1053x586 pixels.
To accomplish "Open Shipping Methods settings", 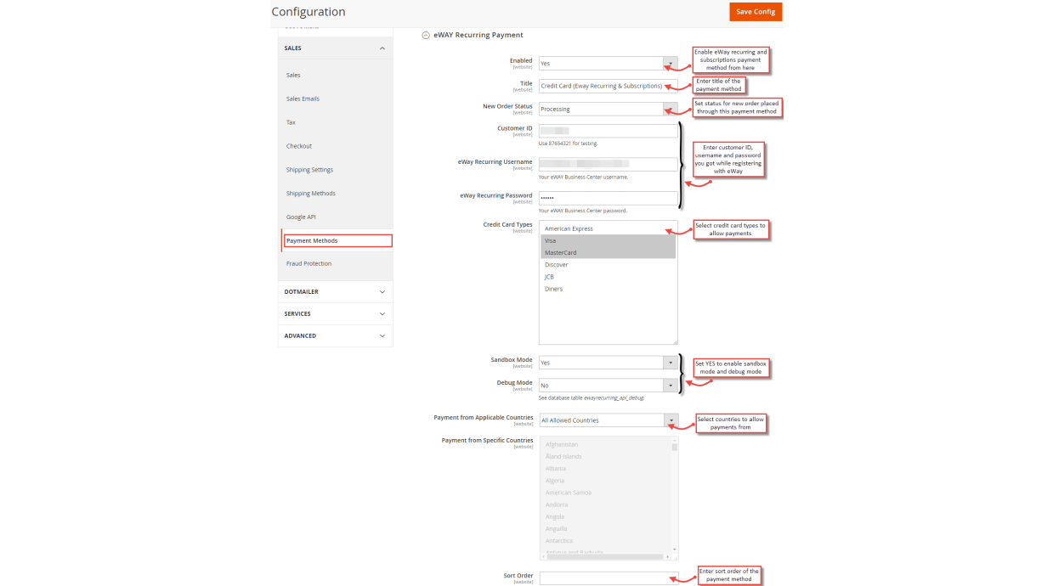I will click(x=310, y=194).
